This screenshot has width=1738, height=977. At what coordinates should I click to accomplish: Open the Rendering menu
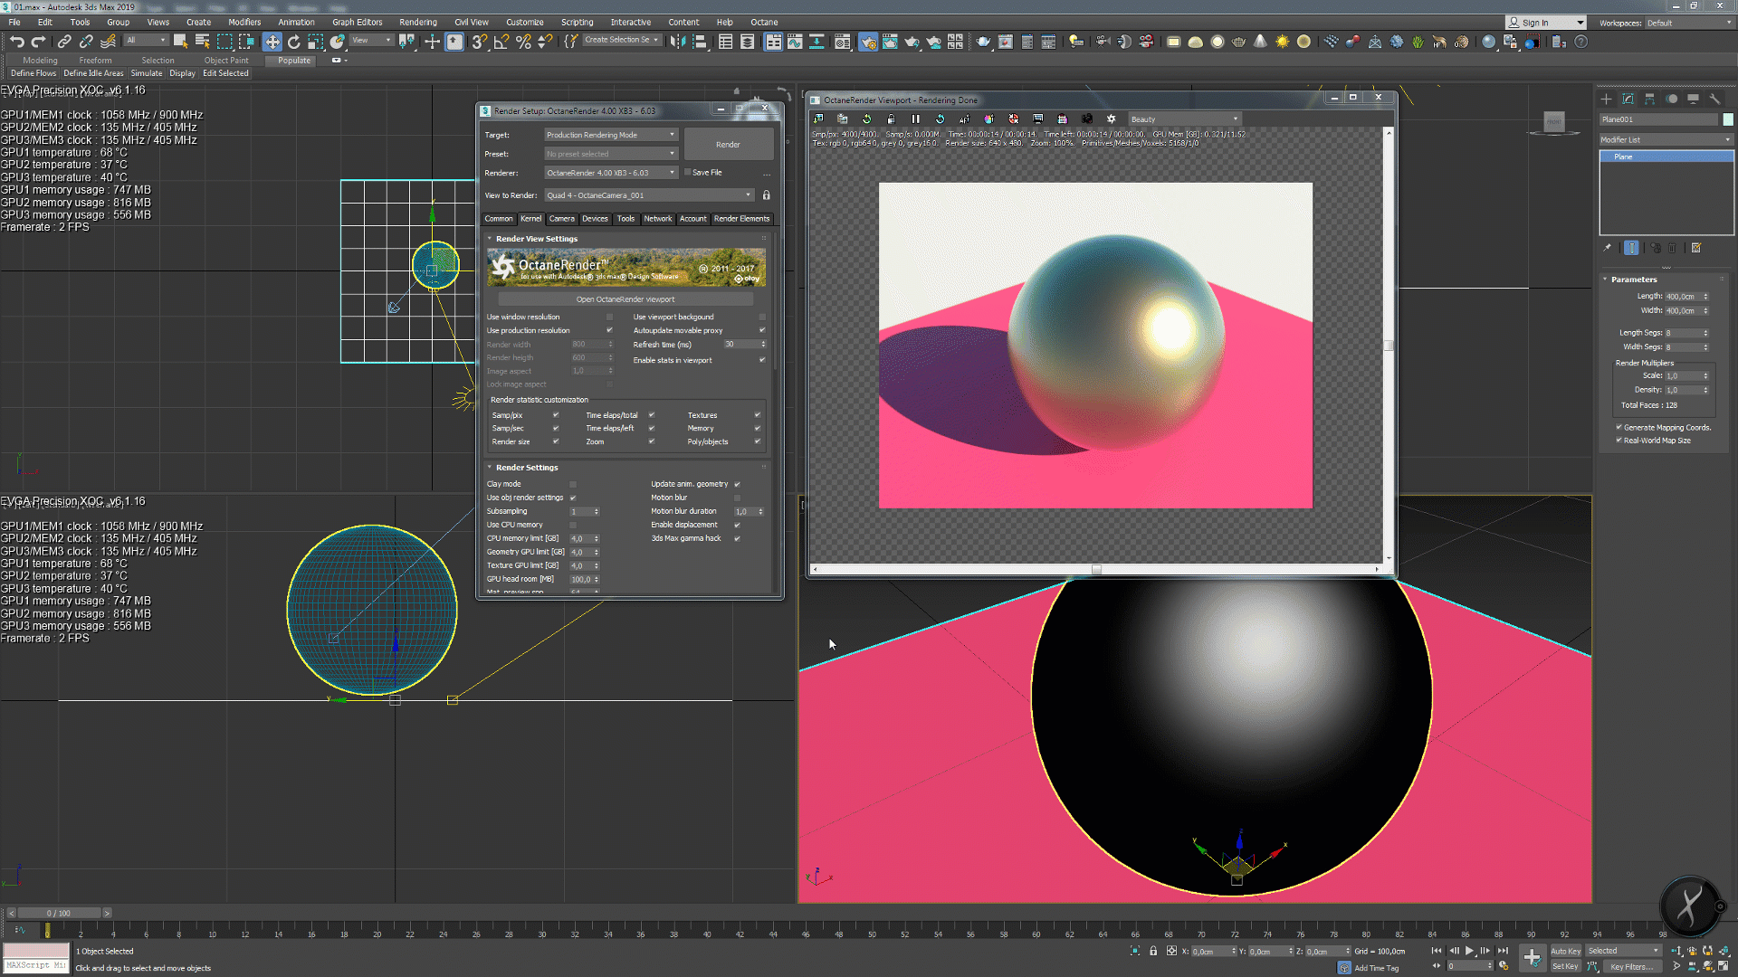click(417, 22)
